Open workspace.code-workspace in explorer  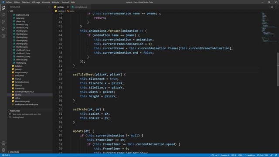click(27, 105)
